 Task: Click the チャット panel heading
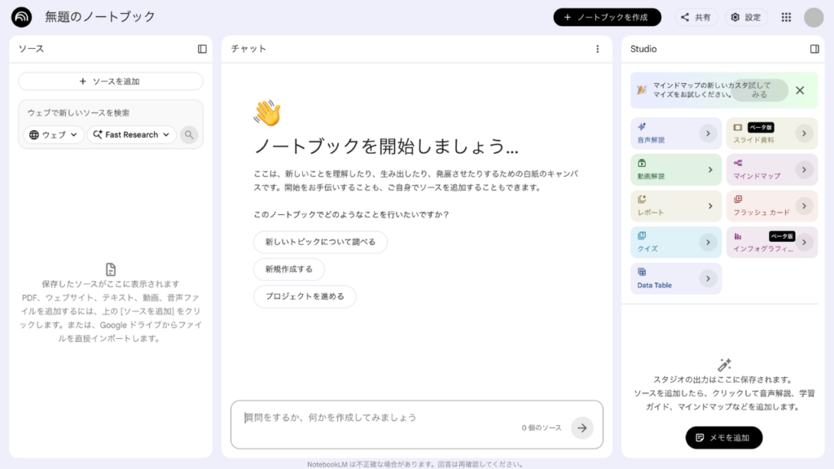[248, 49]
